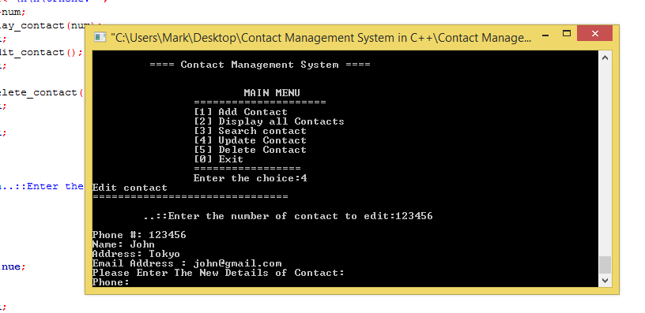Close the console window with red X
Screen dimensions: 645x313
[x=595, y=34]
